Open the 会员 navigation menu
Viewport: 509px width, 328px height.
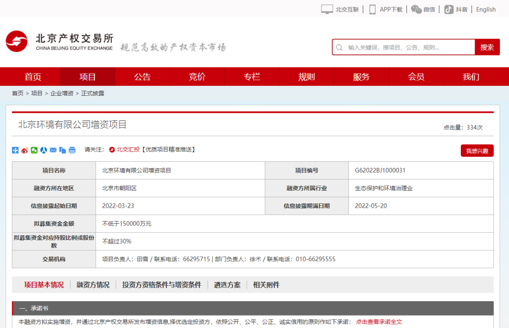[416, 77]
